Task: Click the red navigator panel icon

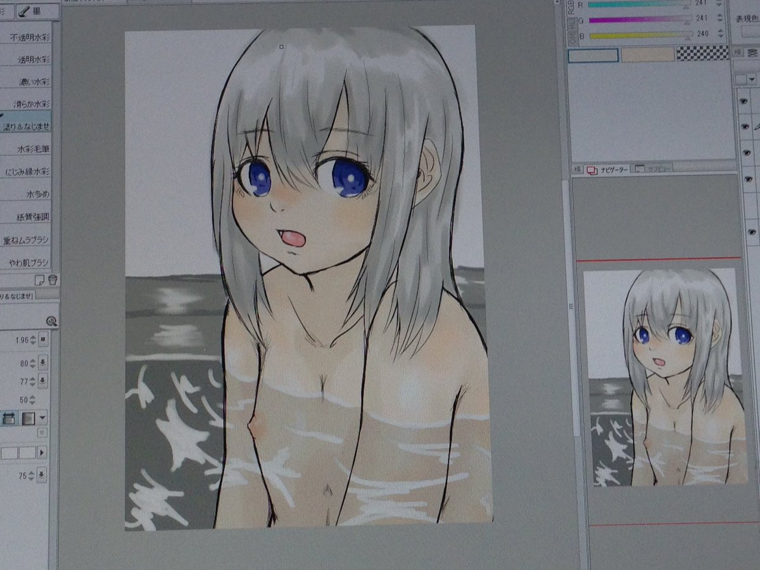Action: pos(592,169)
